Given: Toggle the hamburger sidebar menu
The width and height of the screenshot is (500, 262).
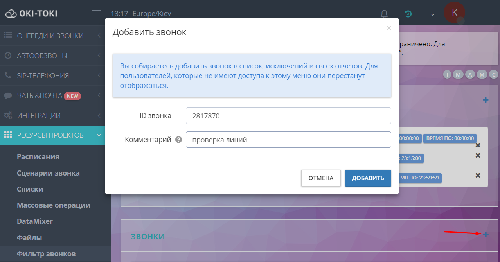Looking at the screenshot, I should coord(96,14).
